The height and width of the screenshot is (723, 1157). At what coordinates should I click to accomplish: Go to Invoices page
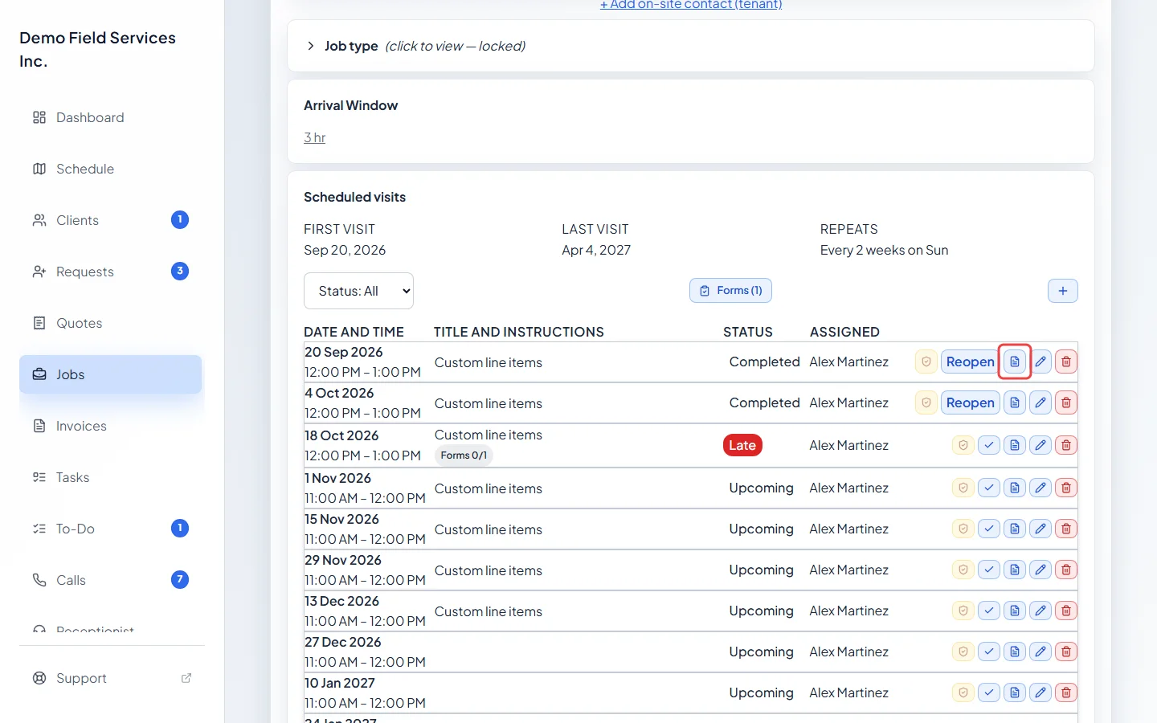(111, 426)
